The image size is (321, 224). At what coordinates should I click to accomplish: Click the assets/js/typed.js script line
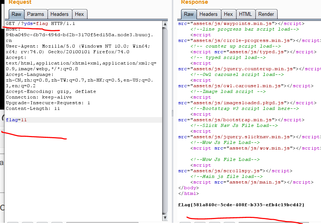(253, 52)
